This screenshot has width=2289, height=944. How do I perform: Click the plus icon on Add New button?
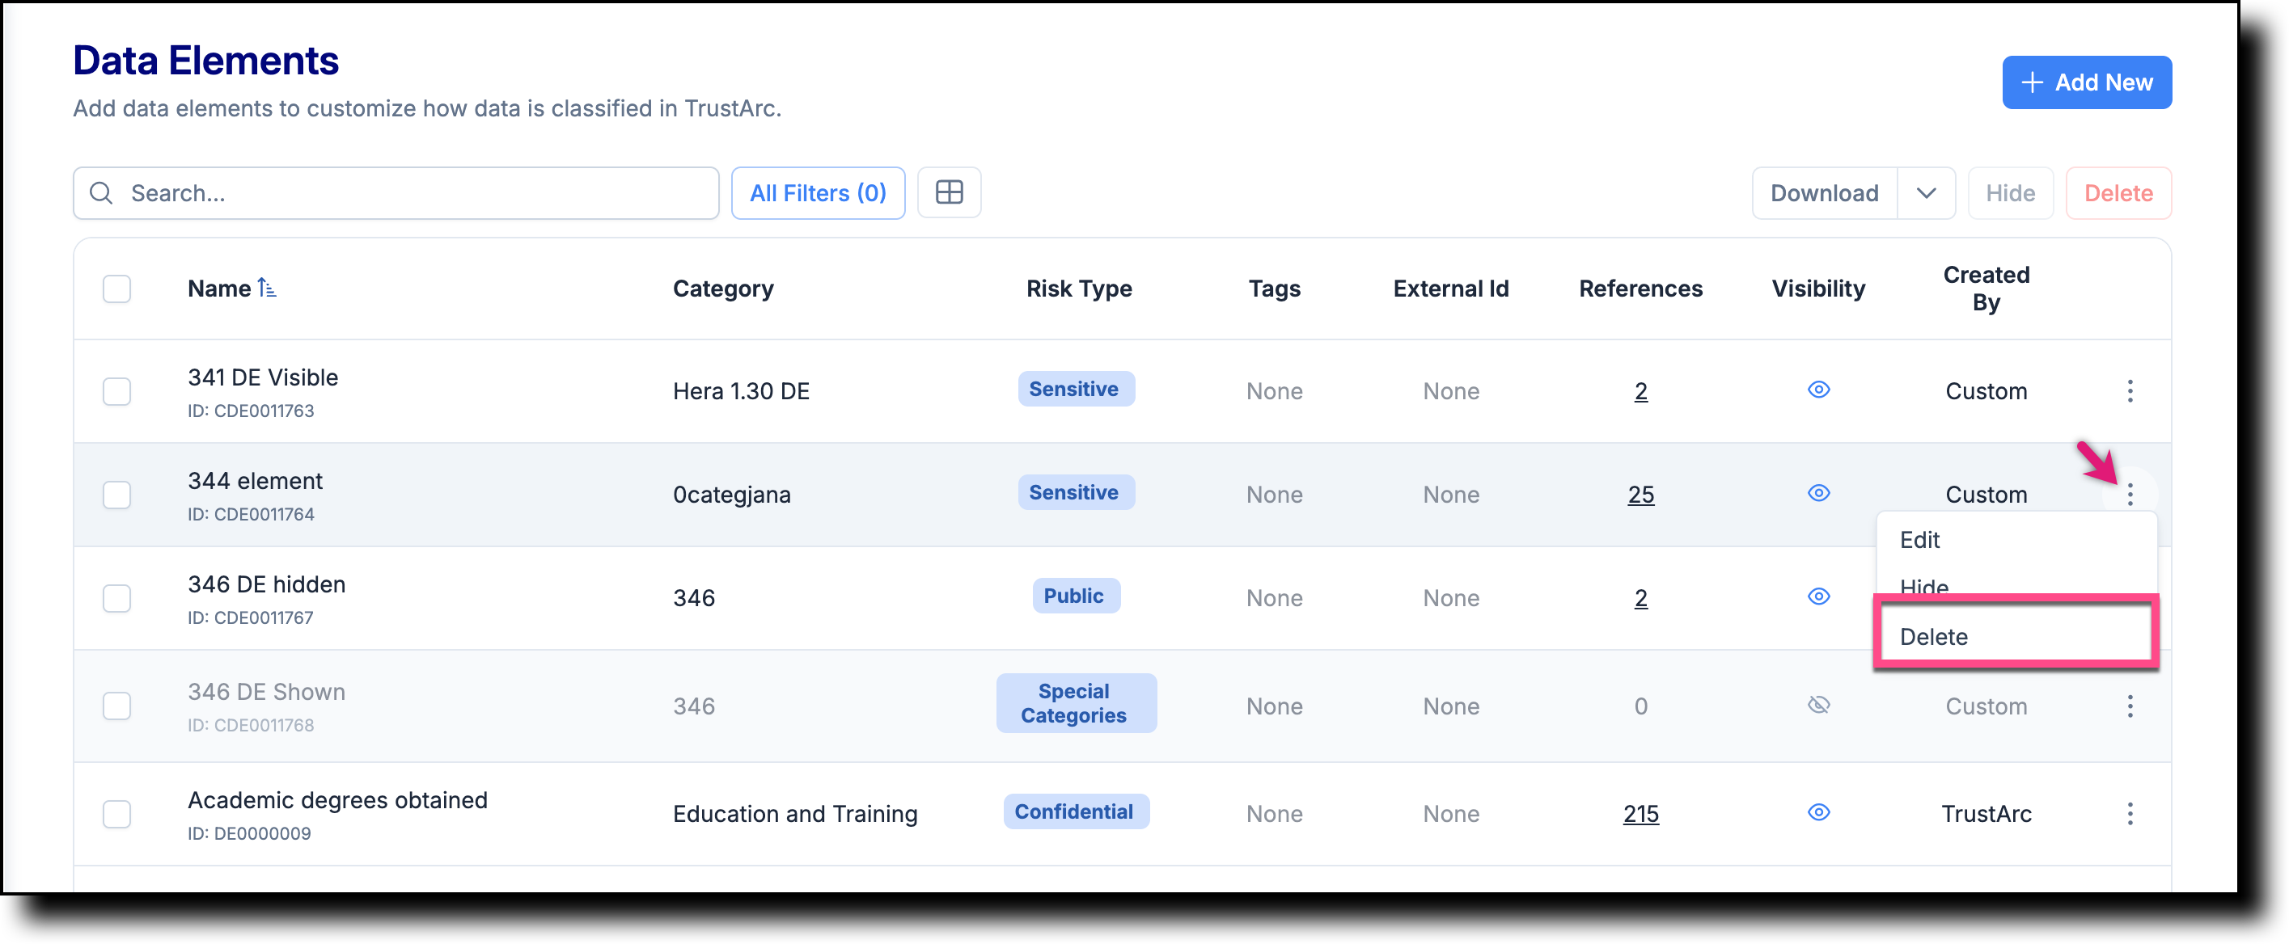[2033, 82]
